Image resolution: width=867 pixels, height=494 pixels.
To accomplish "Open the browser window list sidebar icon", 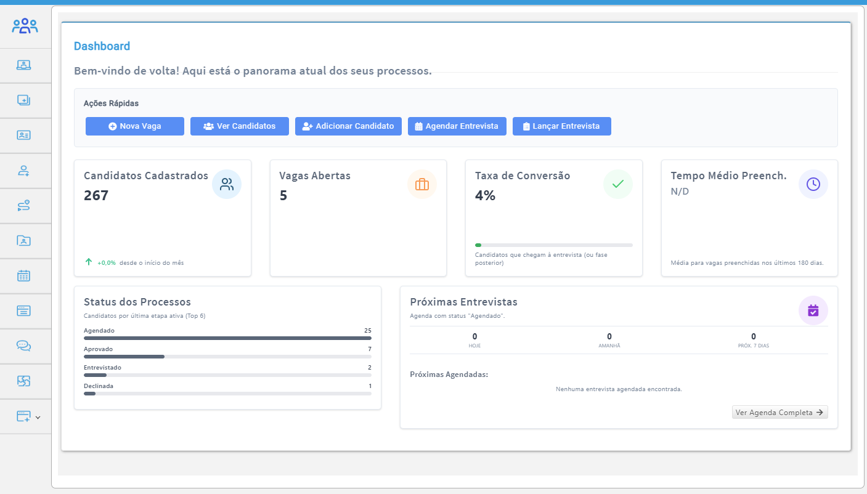I will pos(24,311).
